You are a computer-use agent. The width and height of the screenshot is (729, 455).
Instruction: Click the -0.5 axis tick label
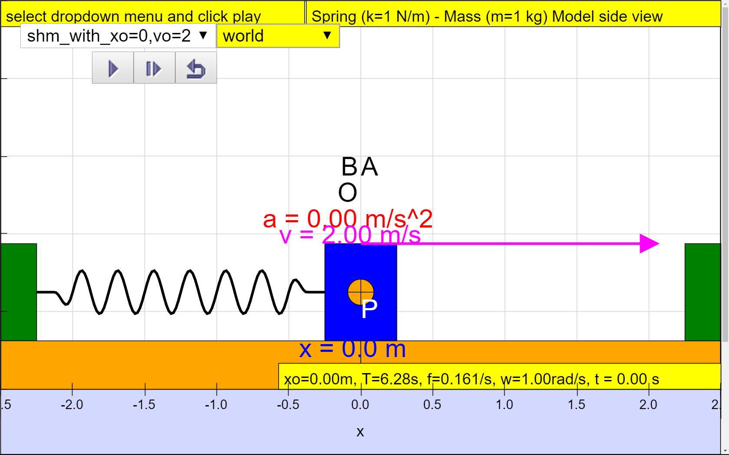[288, 404]
